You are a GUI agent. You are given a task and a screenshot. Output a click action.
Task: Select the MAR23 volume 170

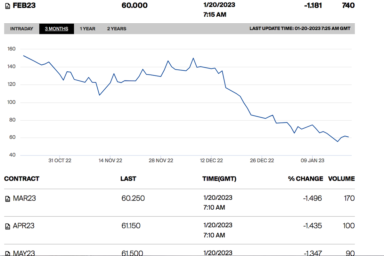click(x=349, y=198)
